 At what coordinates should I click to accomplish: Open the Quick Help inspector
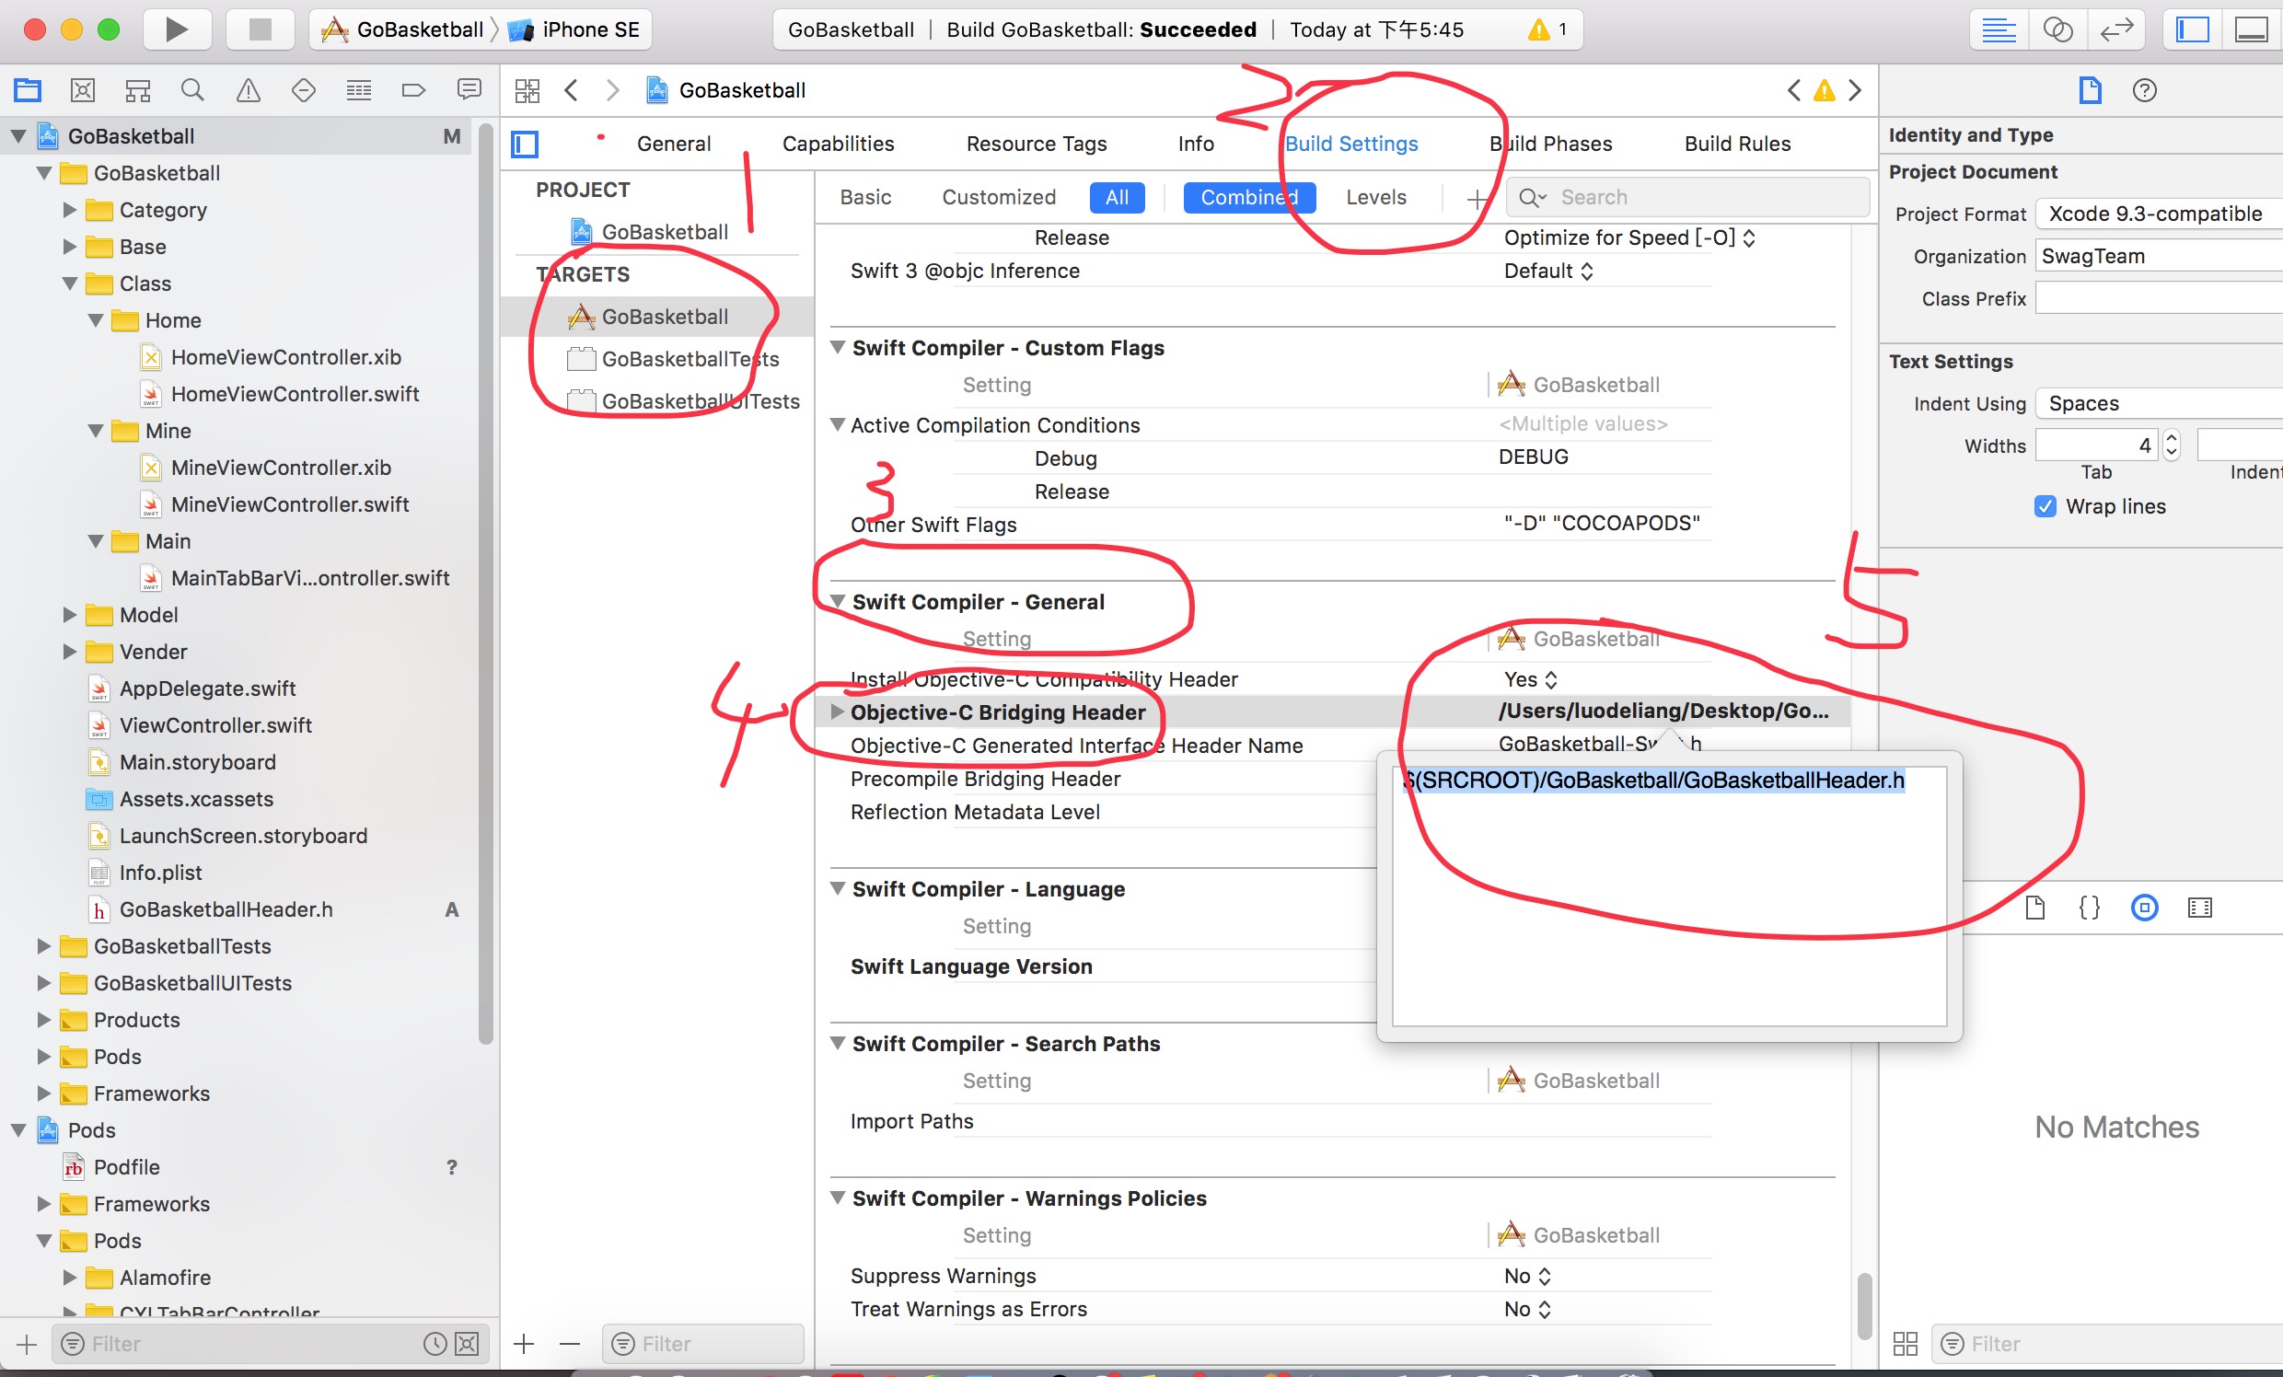(x=2144, y=90)
